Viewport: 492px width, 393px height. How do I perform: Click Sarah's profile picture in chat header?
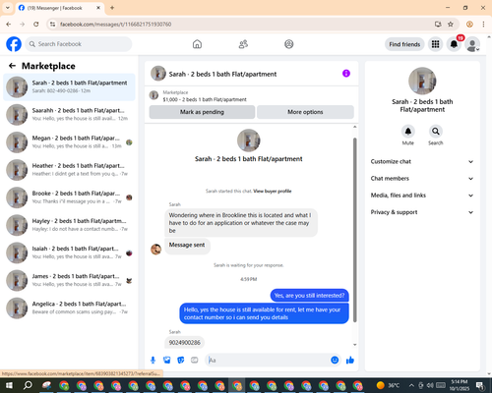click(x=158, y=74)
